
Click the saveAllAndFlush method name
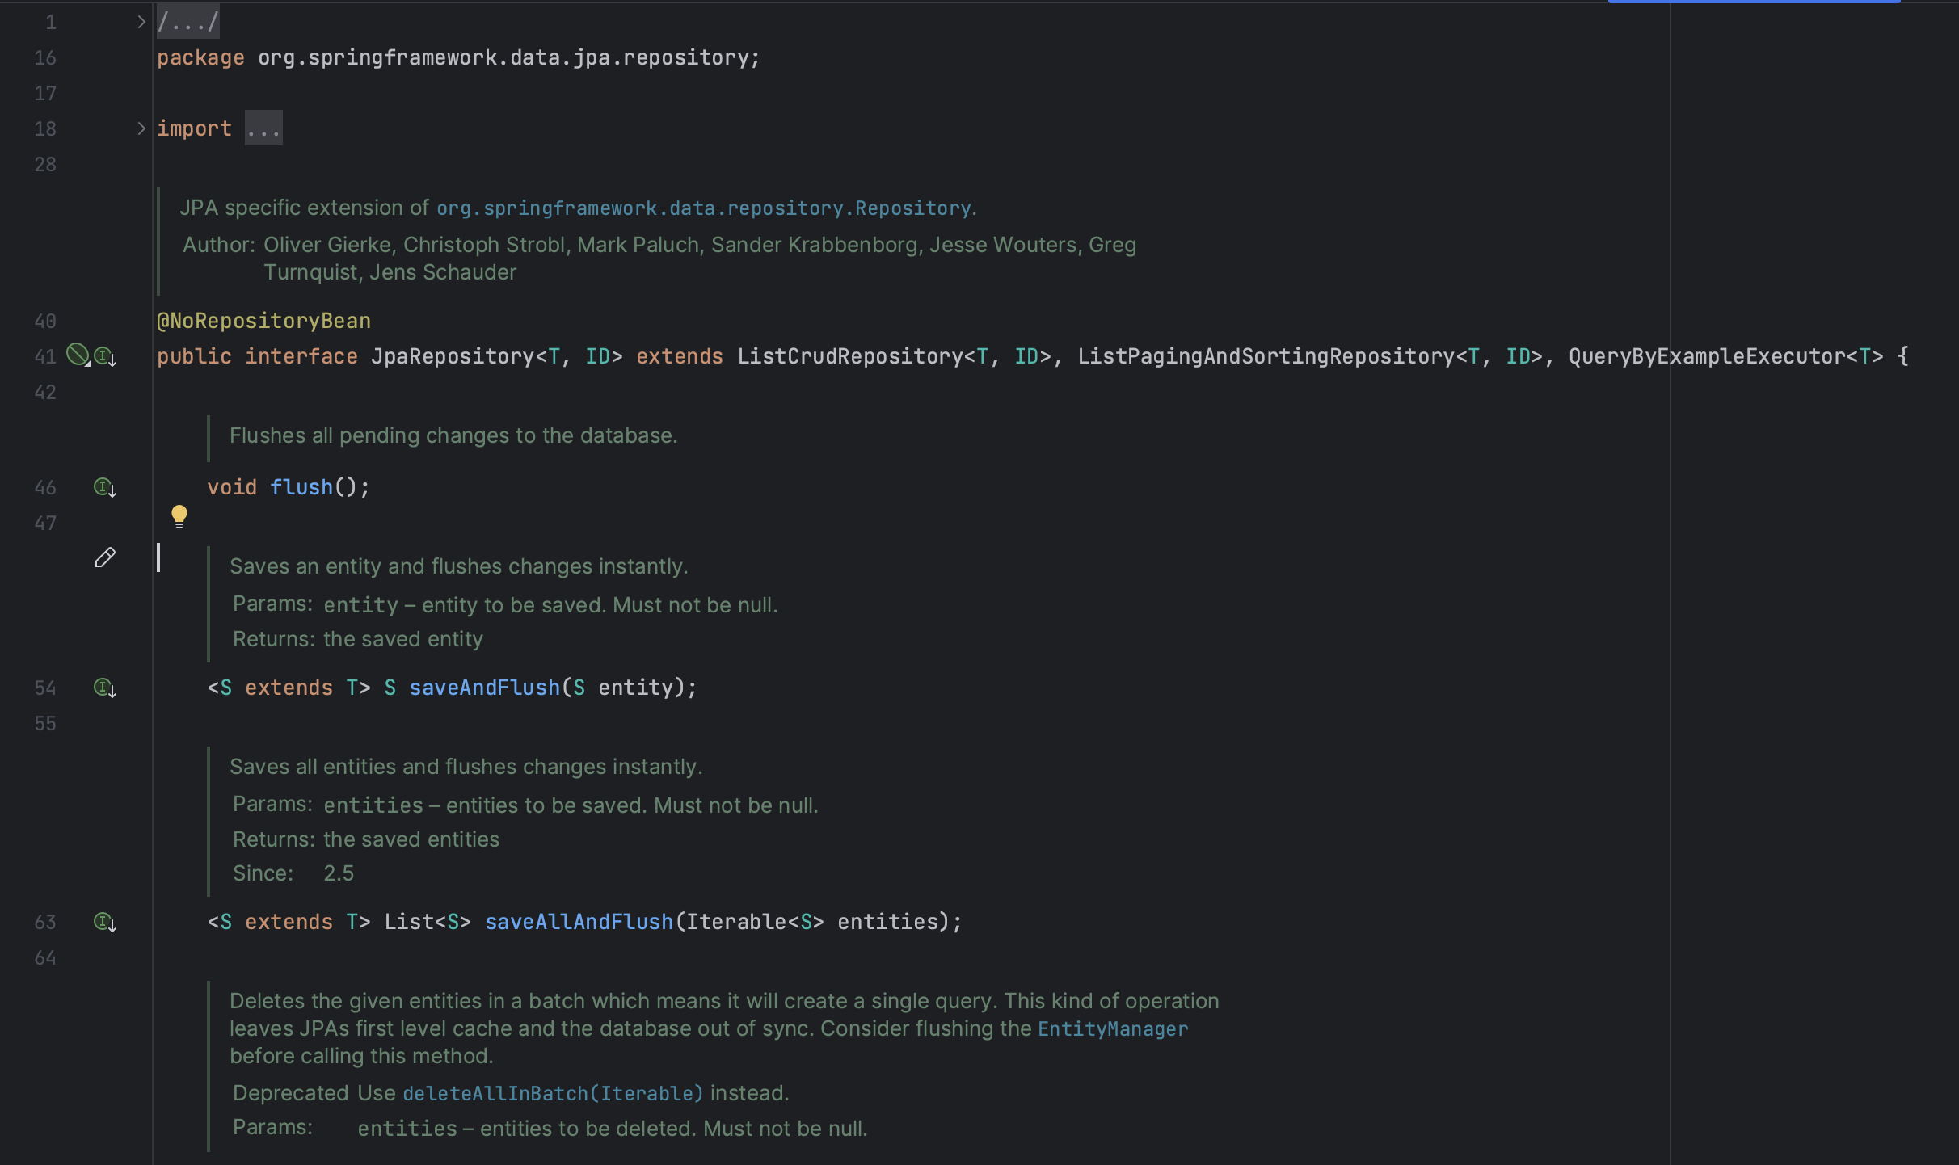point(579,922)
